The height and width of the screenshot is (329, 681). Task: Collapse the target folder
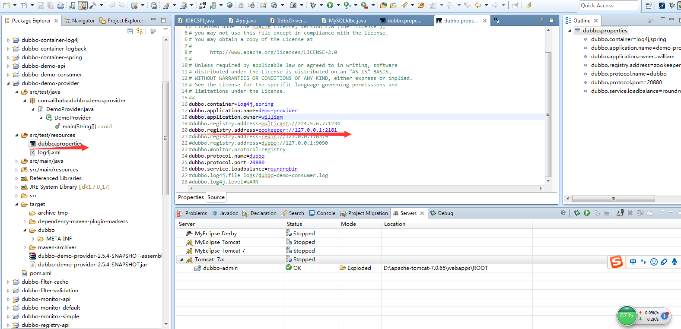click(x=16, y=204)
